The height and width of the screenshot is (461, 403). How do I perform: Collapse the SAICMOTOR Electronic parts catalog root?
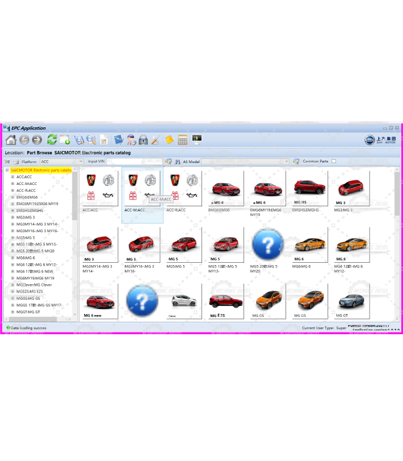click(7, 171)
